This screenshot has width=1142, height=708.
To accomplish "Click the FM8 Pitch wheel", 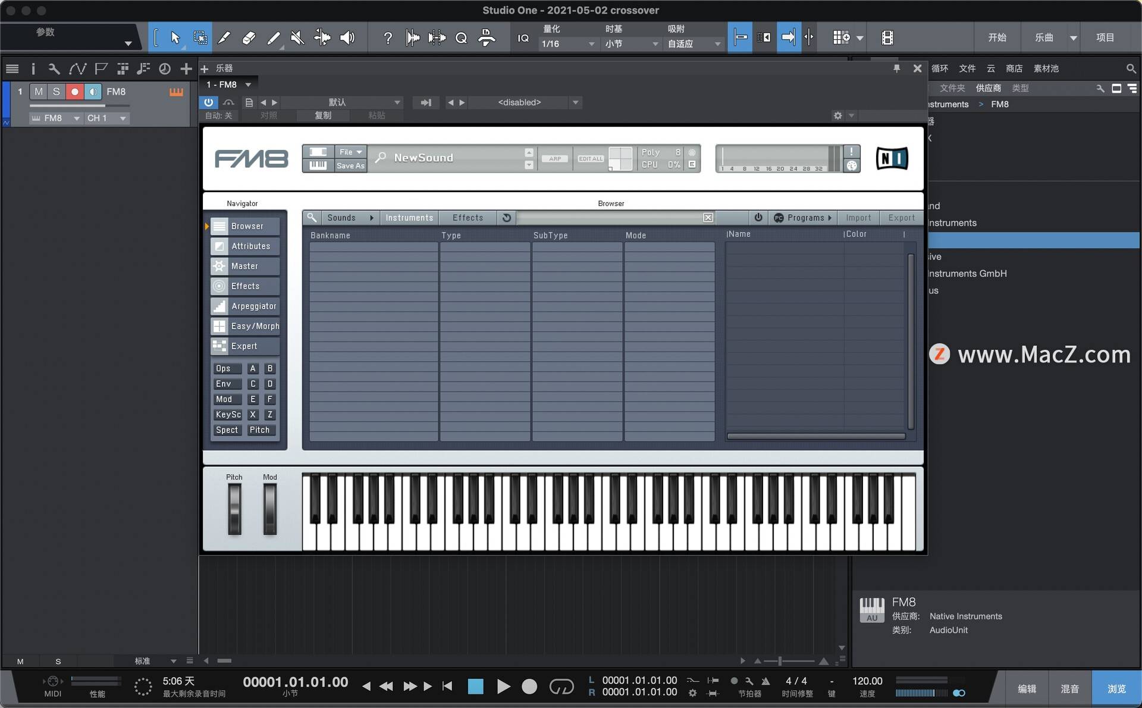I will [234, 509].
